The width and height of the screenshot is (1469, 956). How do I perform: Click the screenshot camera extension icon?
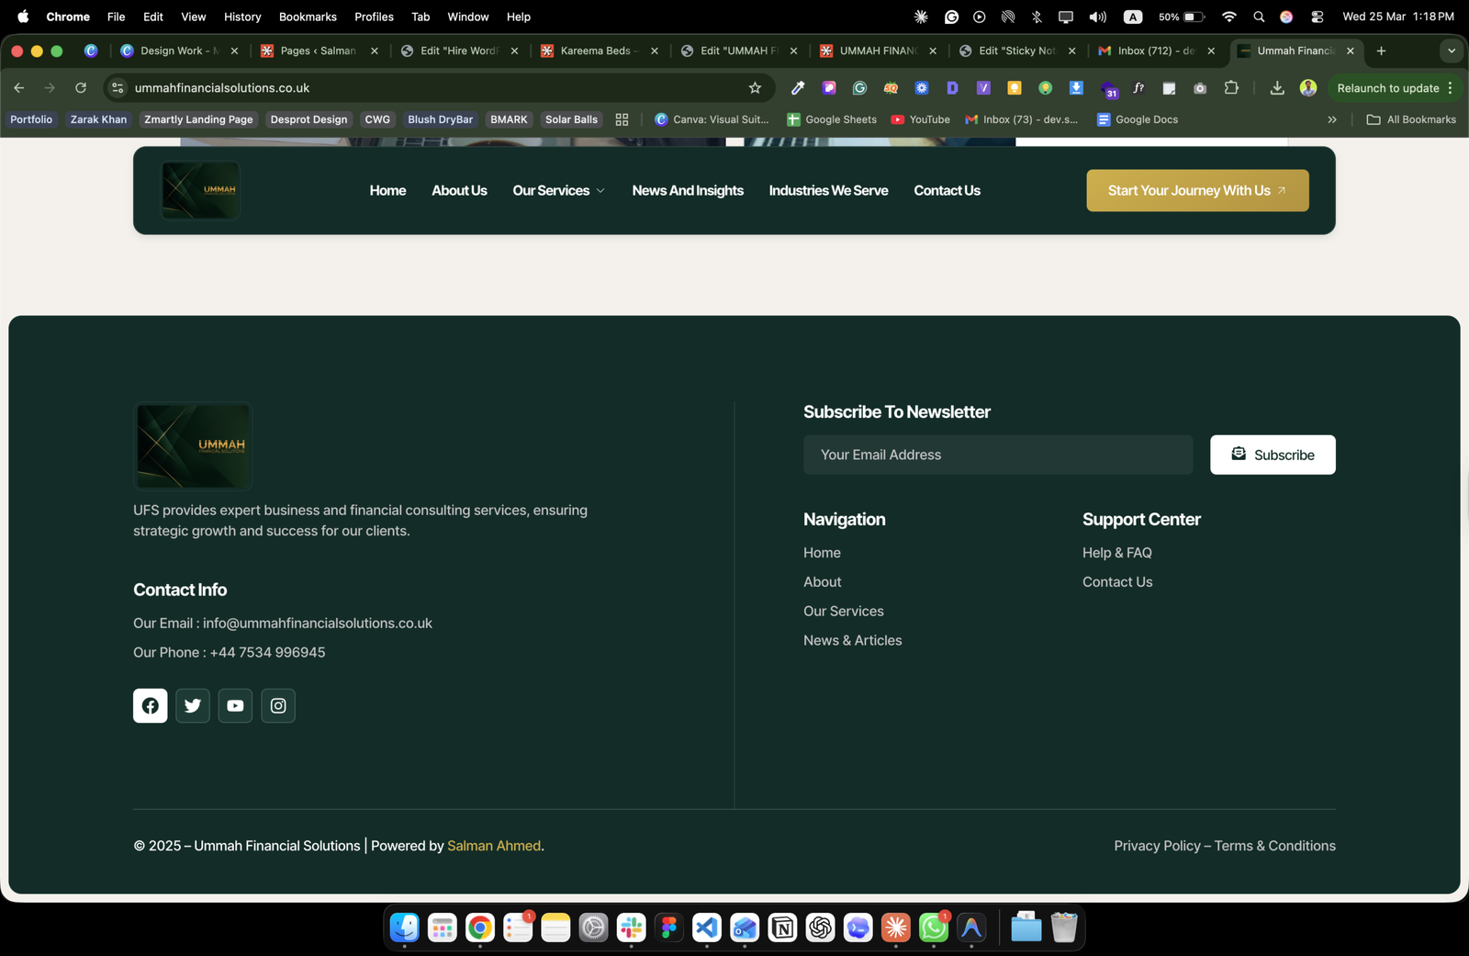tap(1200, 87)
